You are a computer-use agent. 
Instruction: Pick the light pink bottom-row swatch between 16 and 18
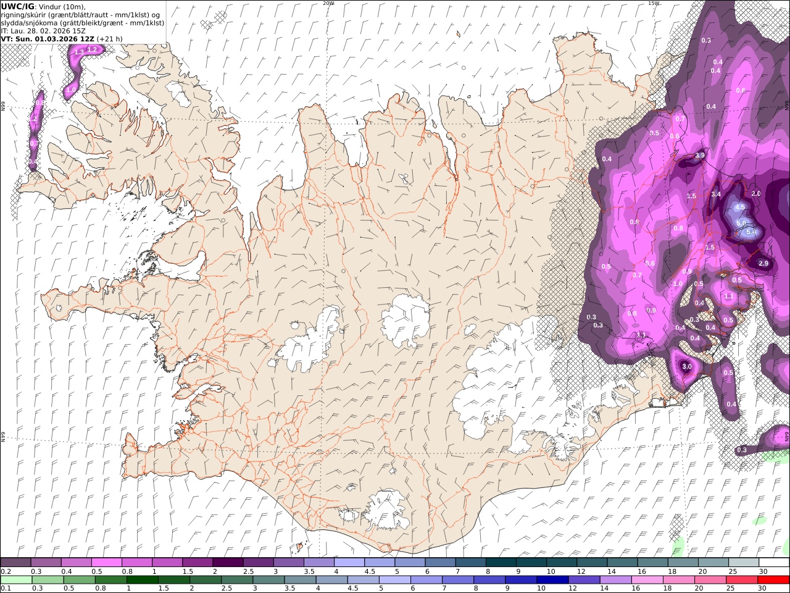646,580
